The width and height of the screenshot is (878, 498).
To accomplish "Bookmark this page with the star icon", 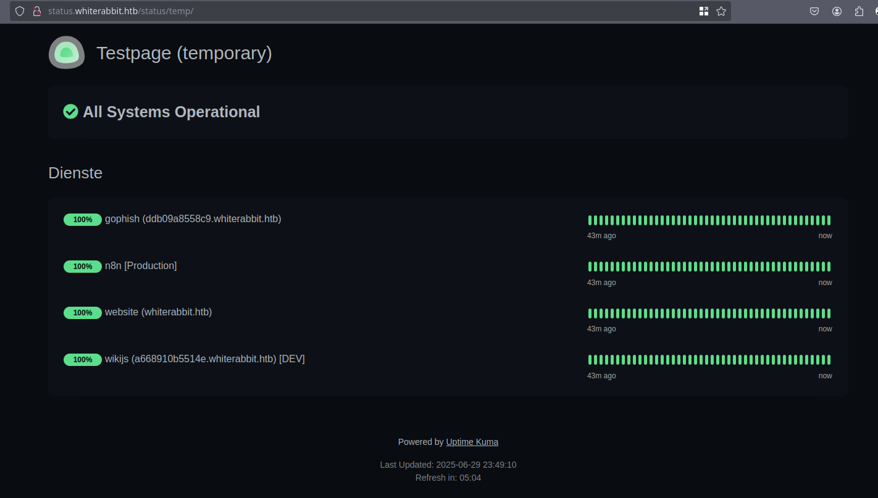I will (x=721, y=11).
